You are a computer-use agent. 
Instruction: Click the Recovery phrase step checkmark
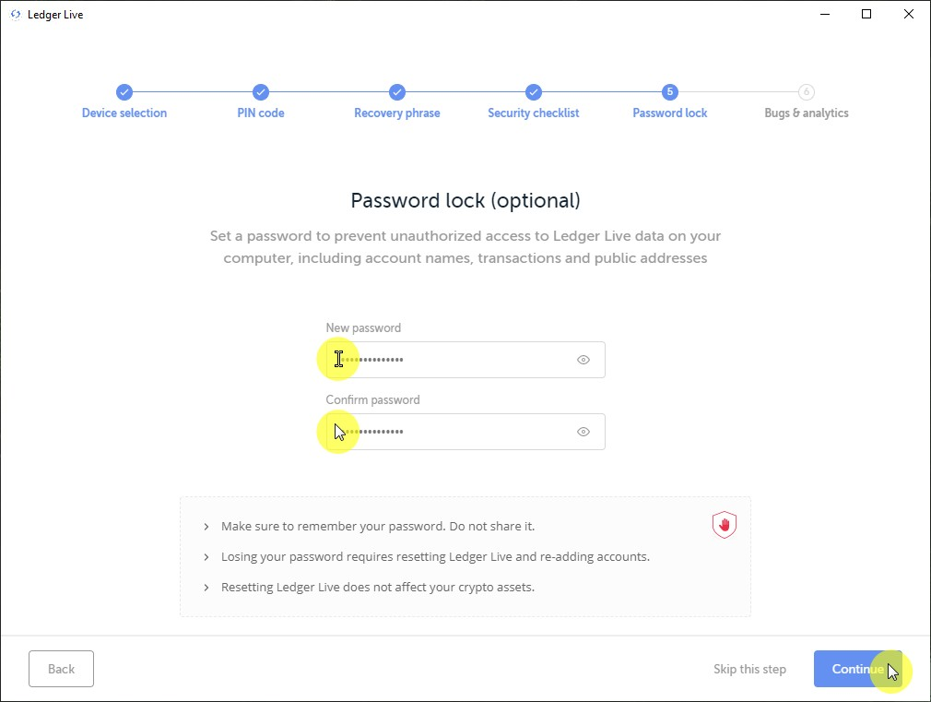(x=397, y=92)
